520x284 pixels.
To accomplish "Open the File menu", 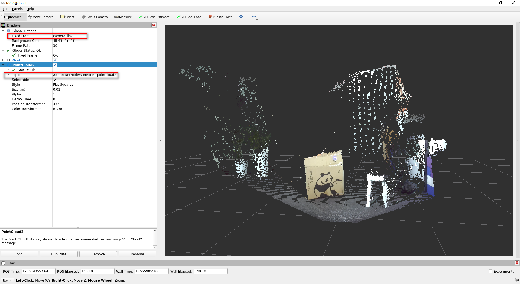I will pos(5,9).
